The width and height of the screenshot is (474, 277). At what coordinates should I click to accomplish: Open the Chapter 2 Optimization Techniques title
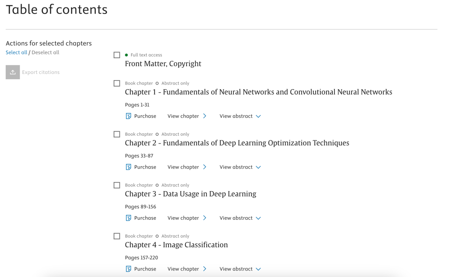237,143
